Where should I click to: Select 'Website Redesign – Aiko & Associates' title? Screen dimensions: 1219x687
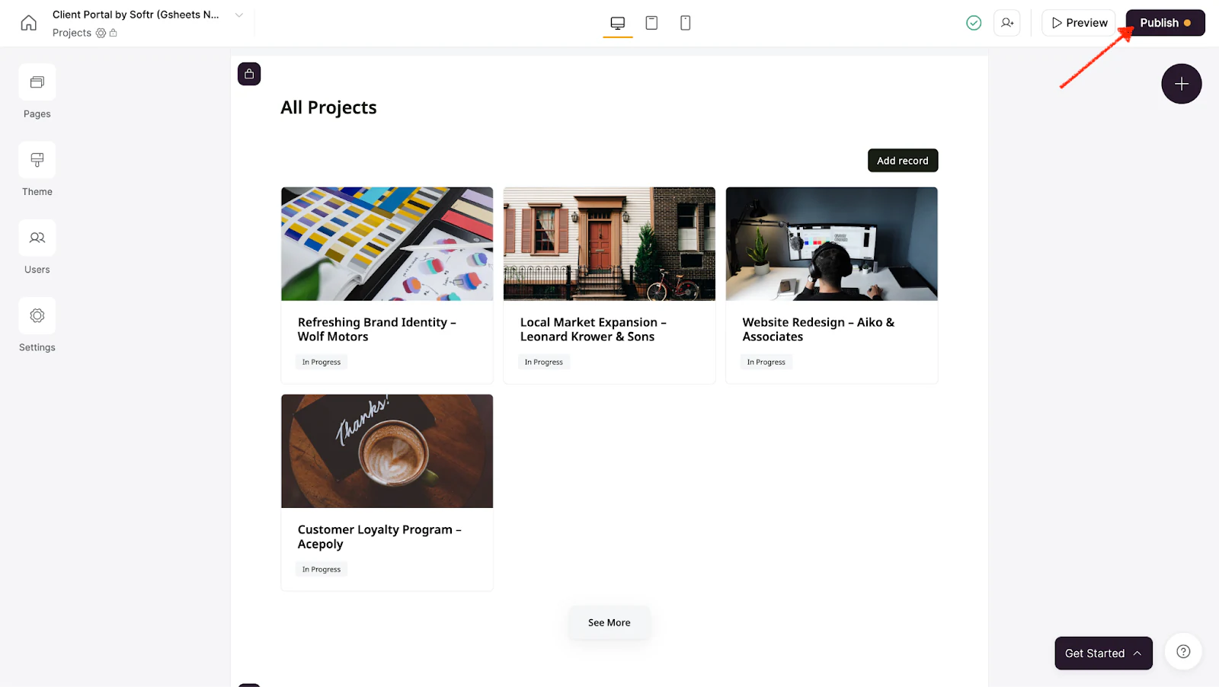[819, 330]
